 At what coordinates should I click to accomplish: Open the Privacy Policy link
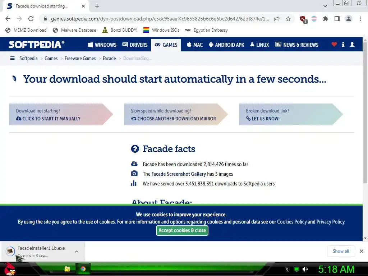pyautogui.click(x=331, y=222)
